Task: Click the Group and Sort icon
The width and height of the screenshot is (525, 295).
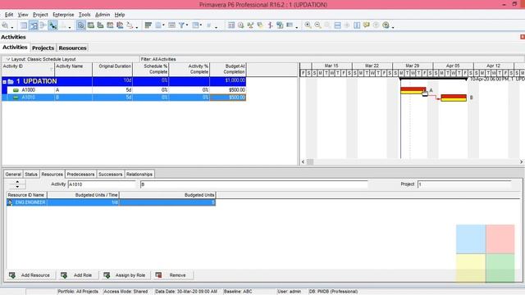Action: point(195,25)
